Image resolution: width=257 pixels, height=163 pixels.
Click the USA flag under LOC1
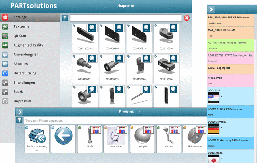point(213,98)
